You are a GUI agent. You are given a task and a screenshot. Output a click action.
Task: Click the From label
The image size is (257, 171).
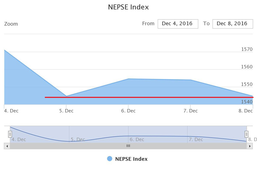pyautogui.click(x=148, y=23)
